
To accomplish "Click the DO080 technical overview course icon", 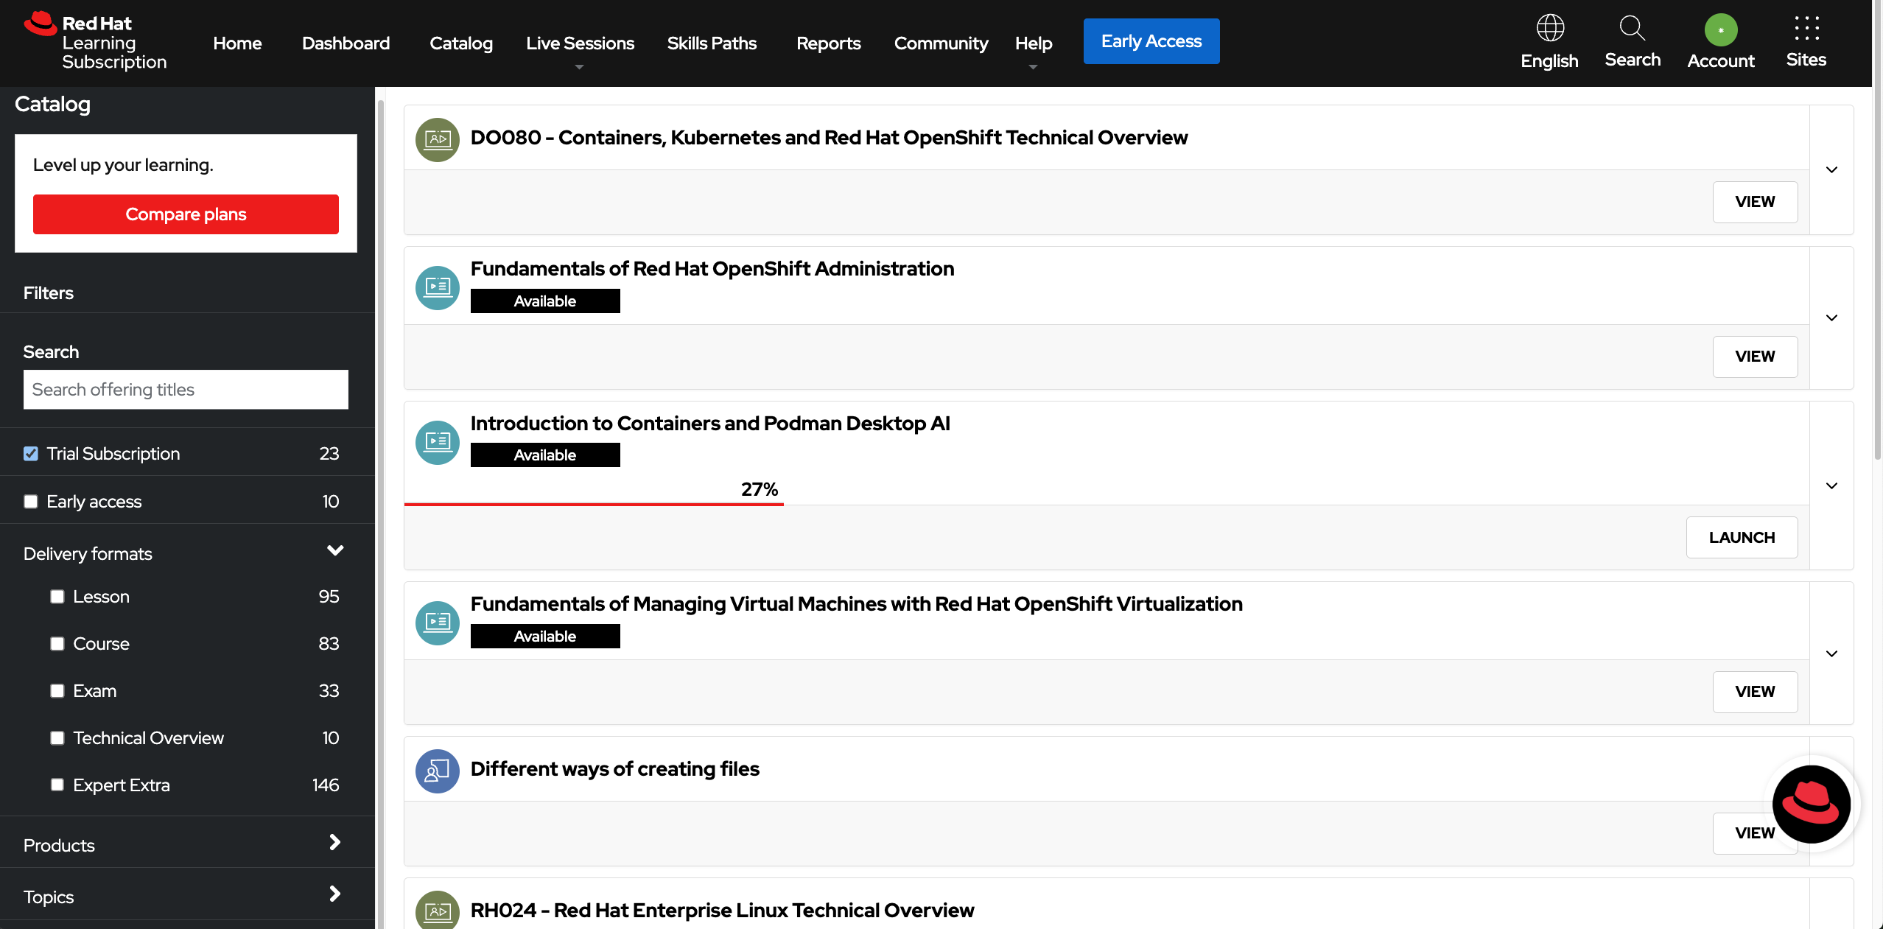I will (436, 139).
